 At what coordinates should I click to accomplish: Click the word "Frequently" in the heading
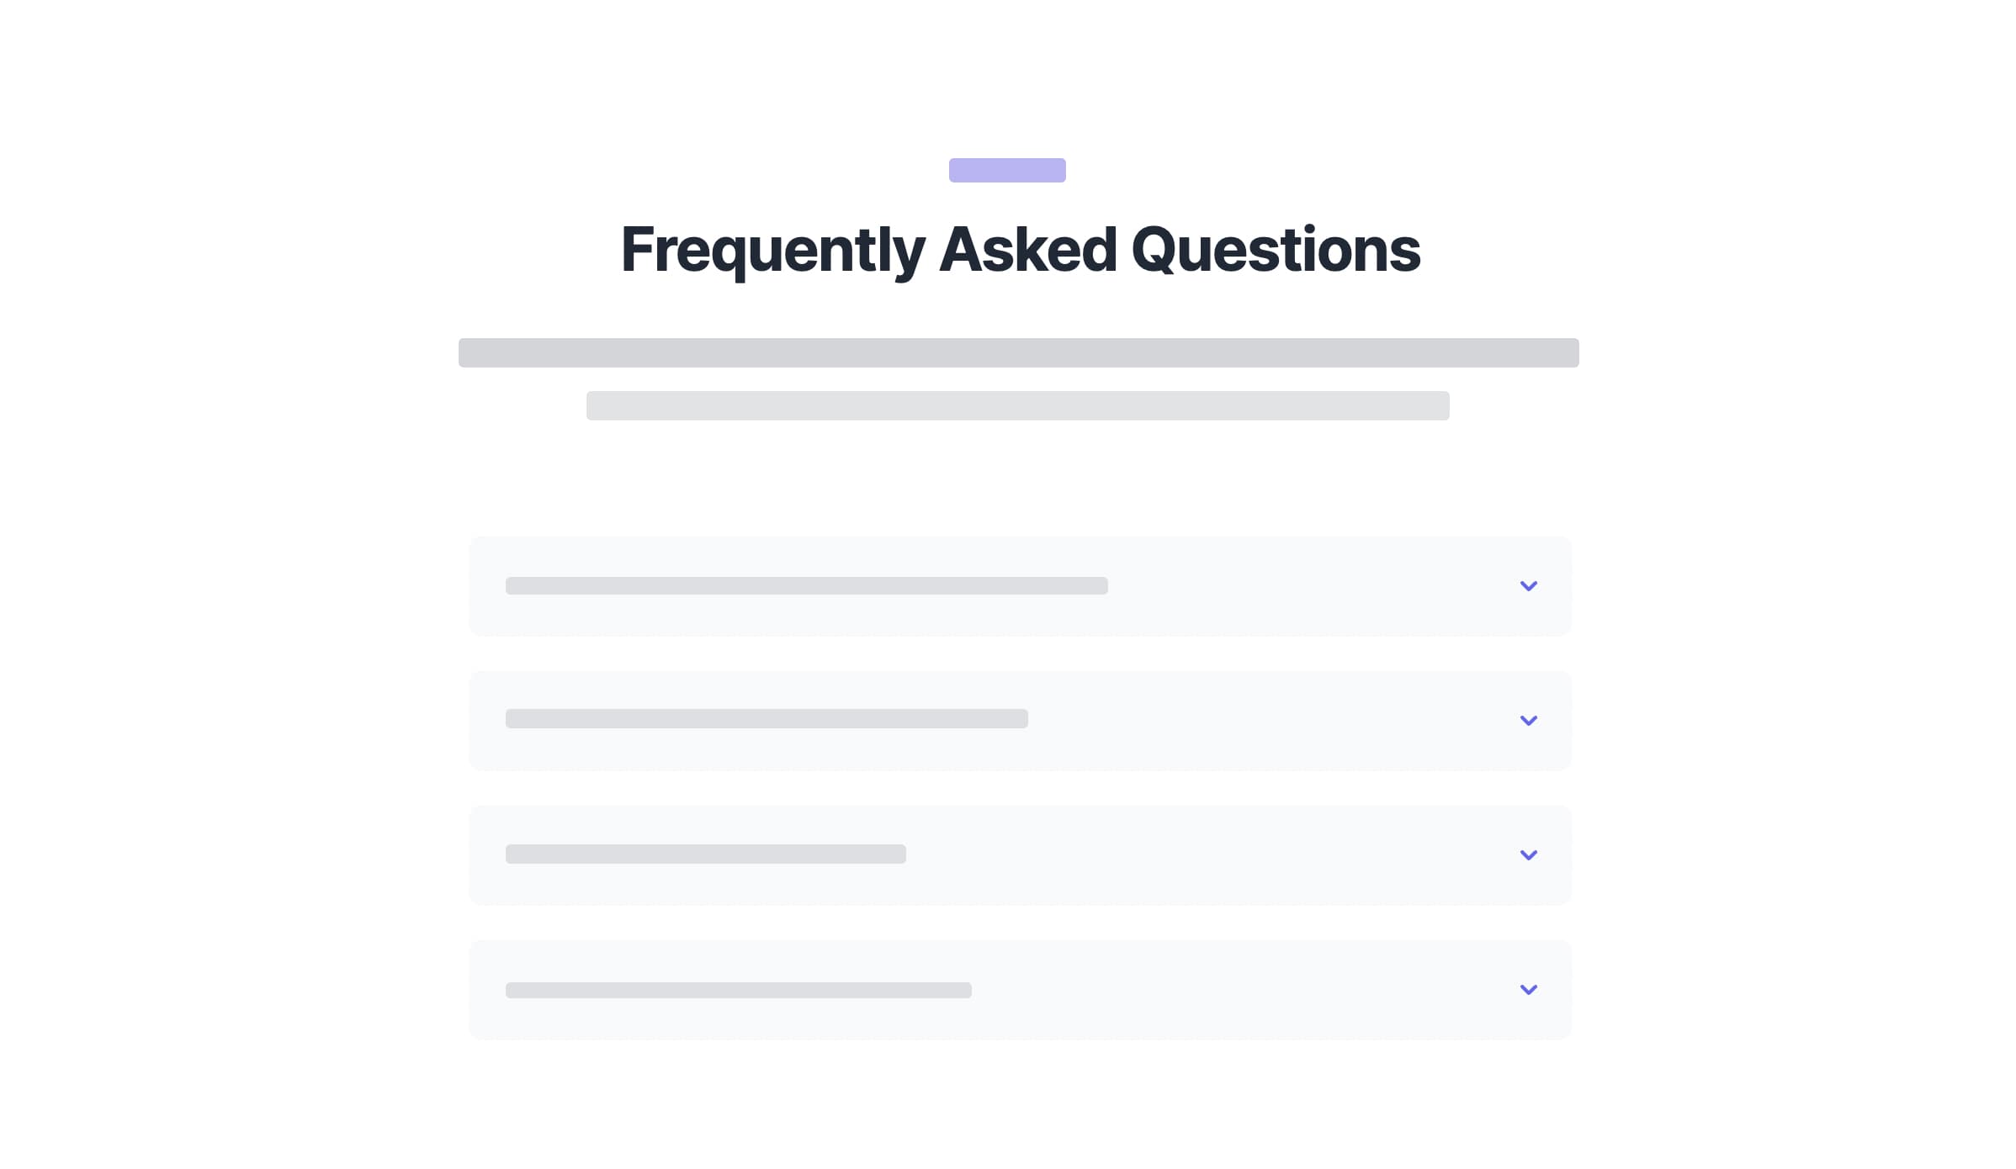[772, 251]
